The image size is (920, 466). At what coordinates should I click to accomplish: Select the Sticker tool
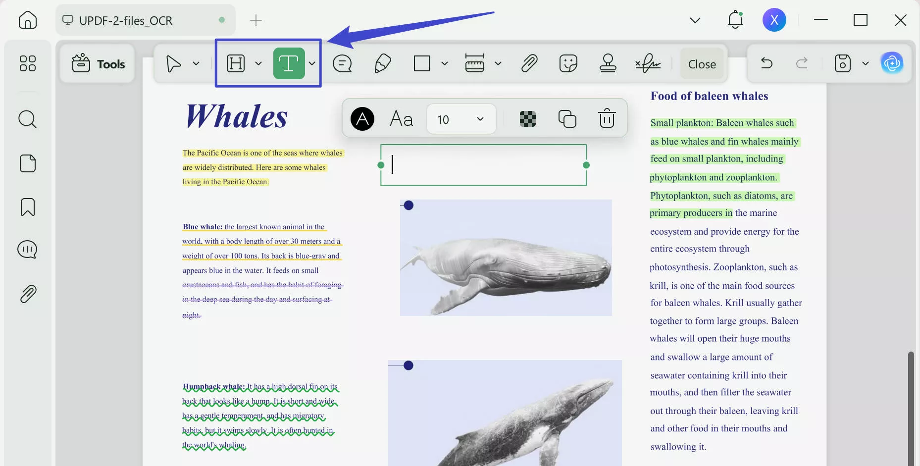tap(569, 63)
